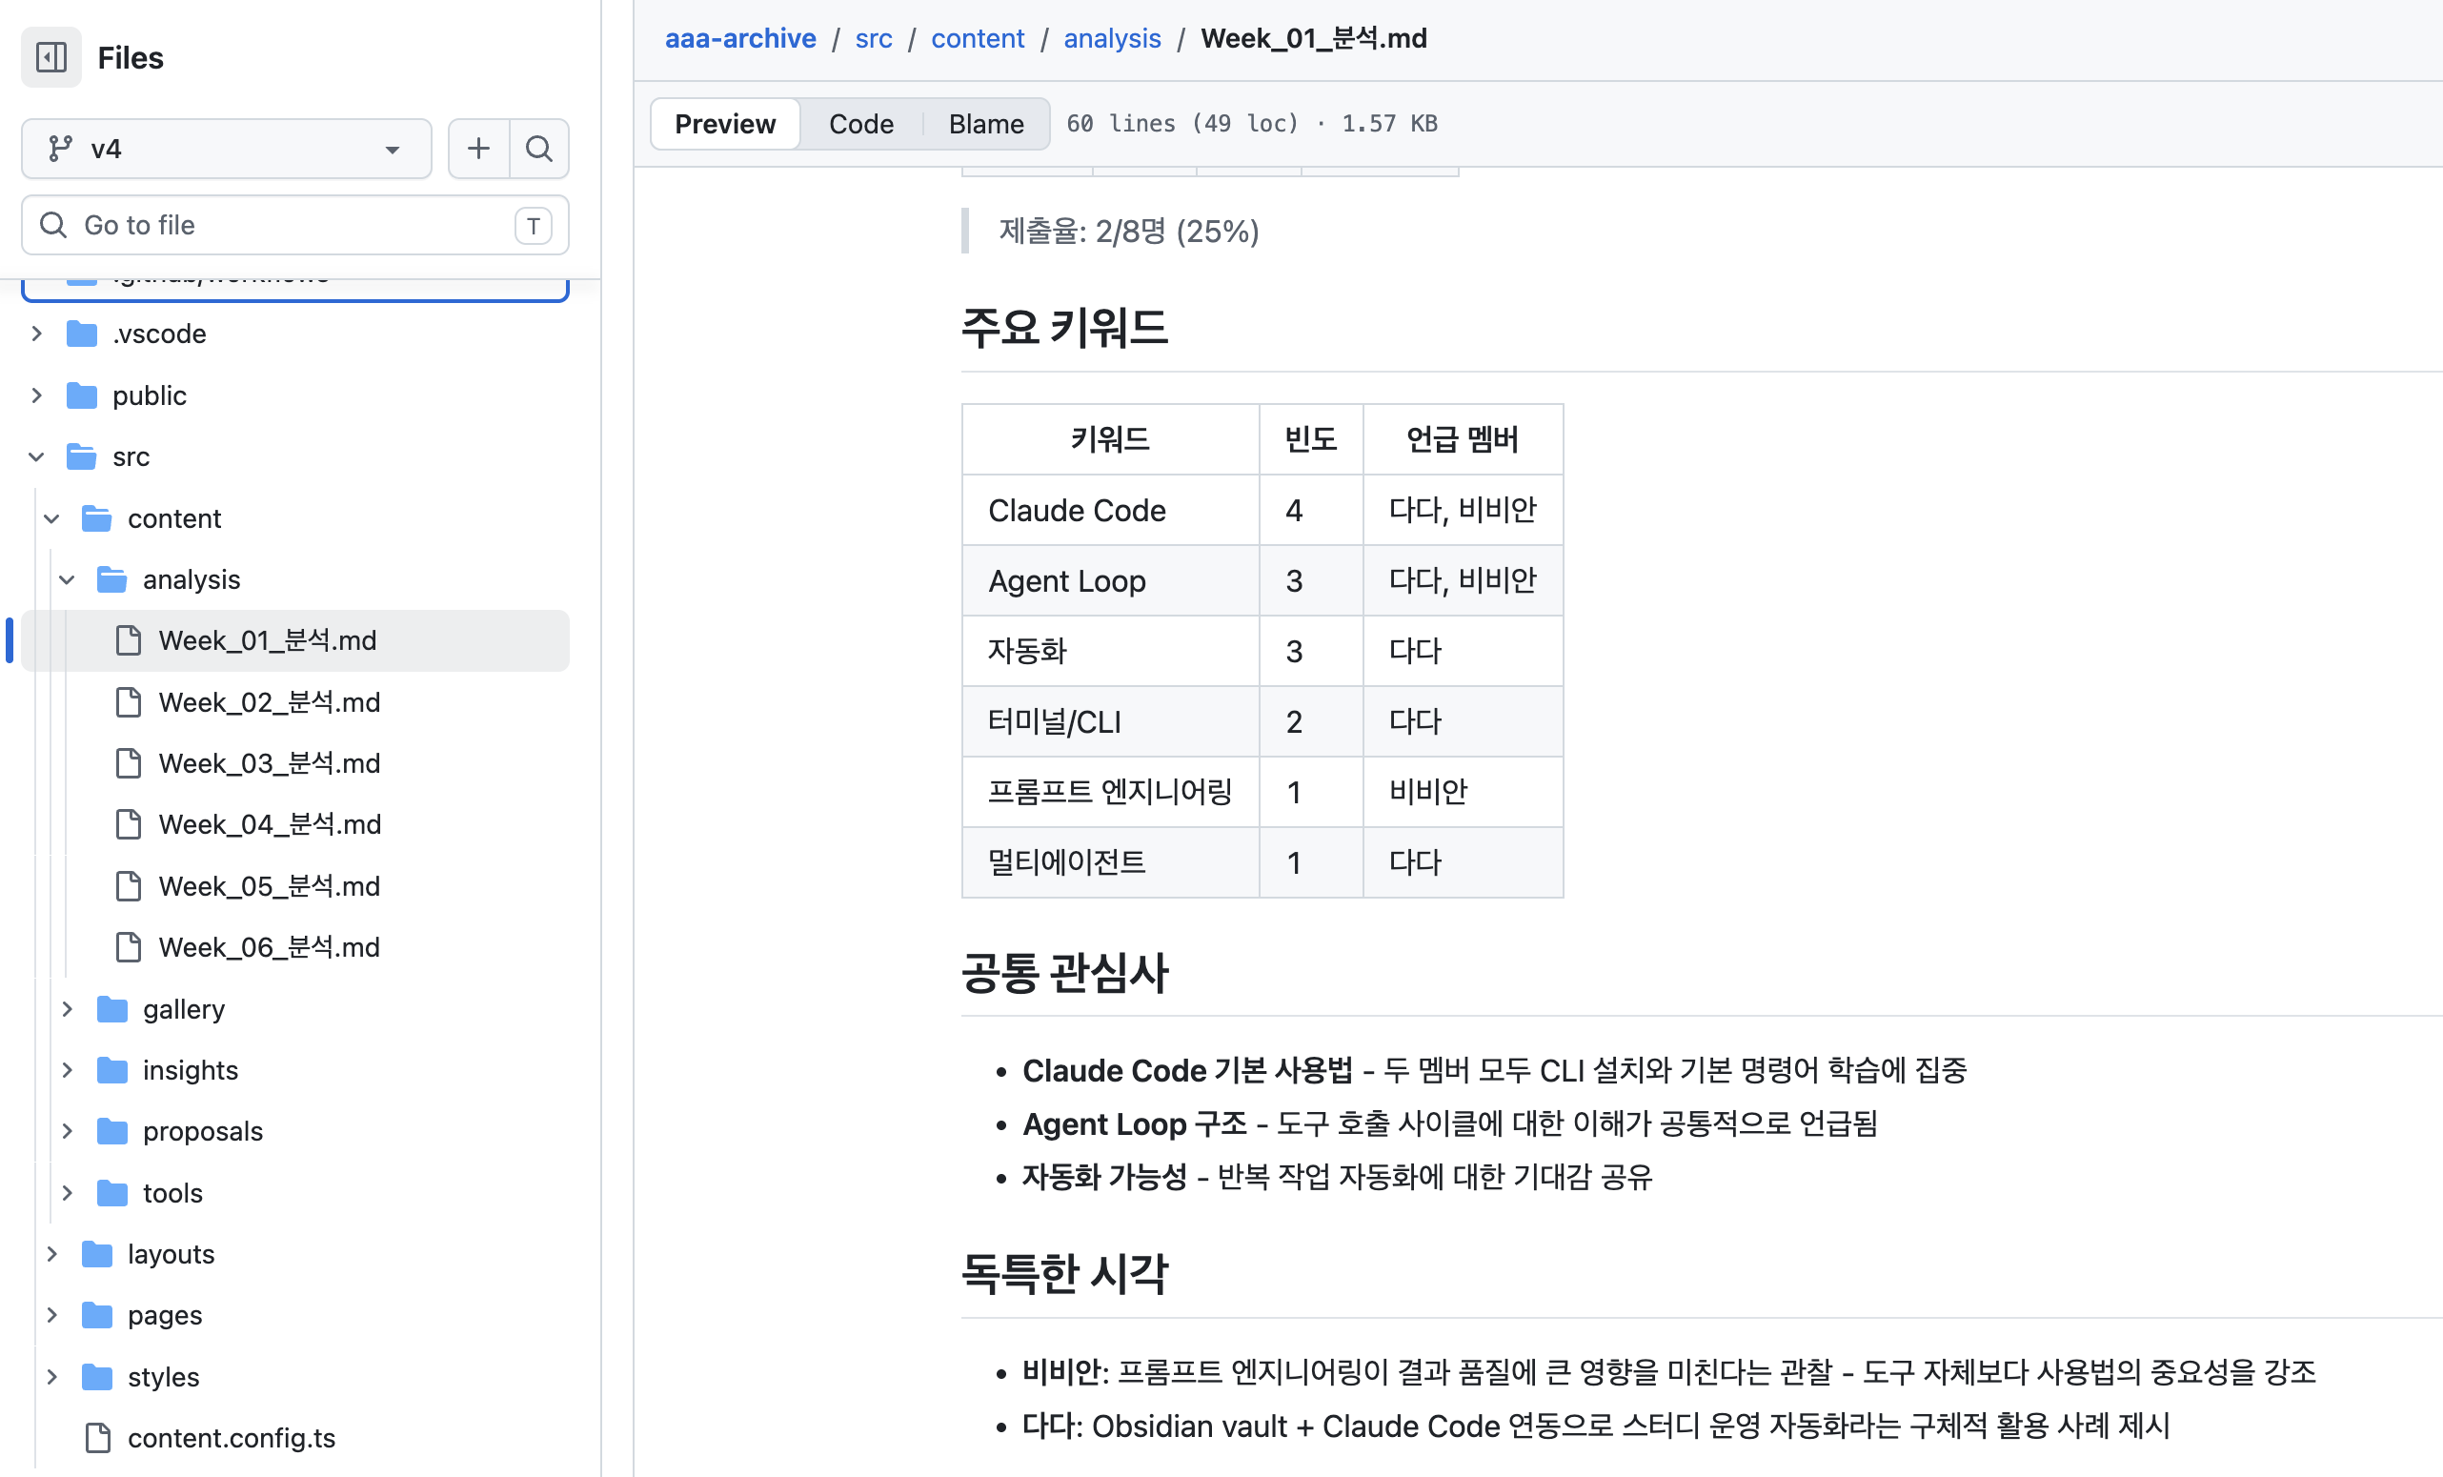This screenshot has height=1477, width=2443.
Task: Click the file icon of Week_02_분석.md
Action: (128, 702)
